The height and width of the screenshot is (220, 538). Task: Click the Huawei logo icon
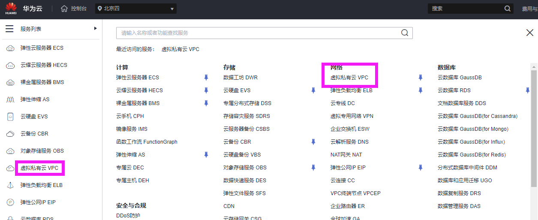click(x=11, y=8)
